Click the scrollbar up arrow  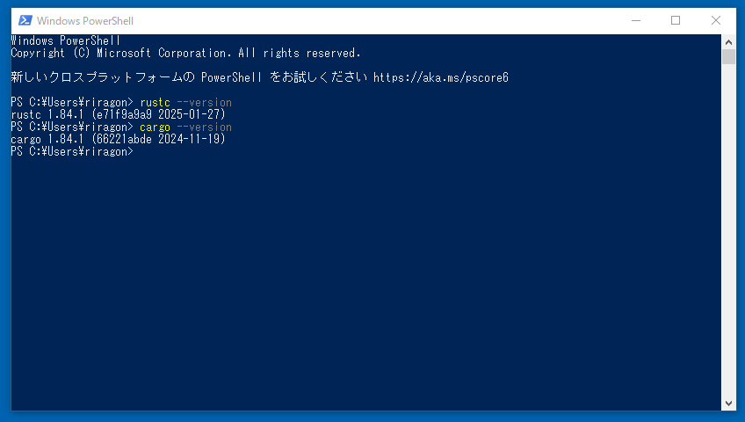(728, 40)
